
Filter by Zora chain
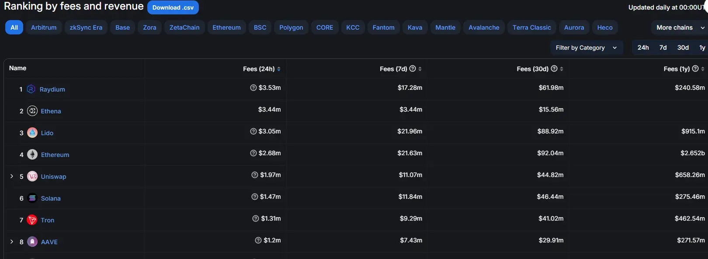[149, 27]
